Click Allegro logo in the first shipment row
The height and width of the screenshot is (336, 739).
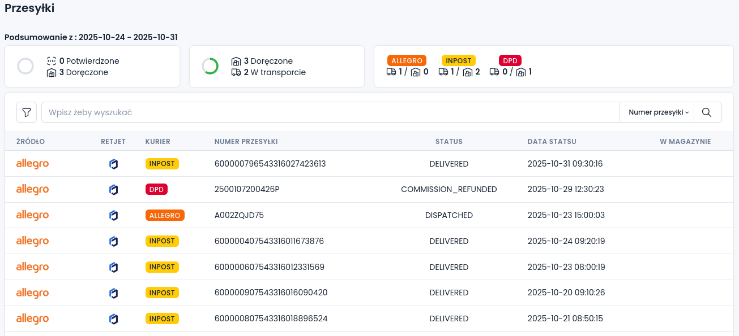[32, 164]
